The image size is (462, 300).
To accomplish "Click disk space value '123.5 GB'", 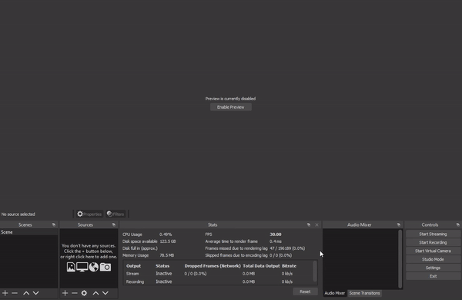I will point(168,241).
